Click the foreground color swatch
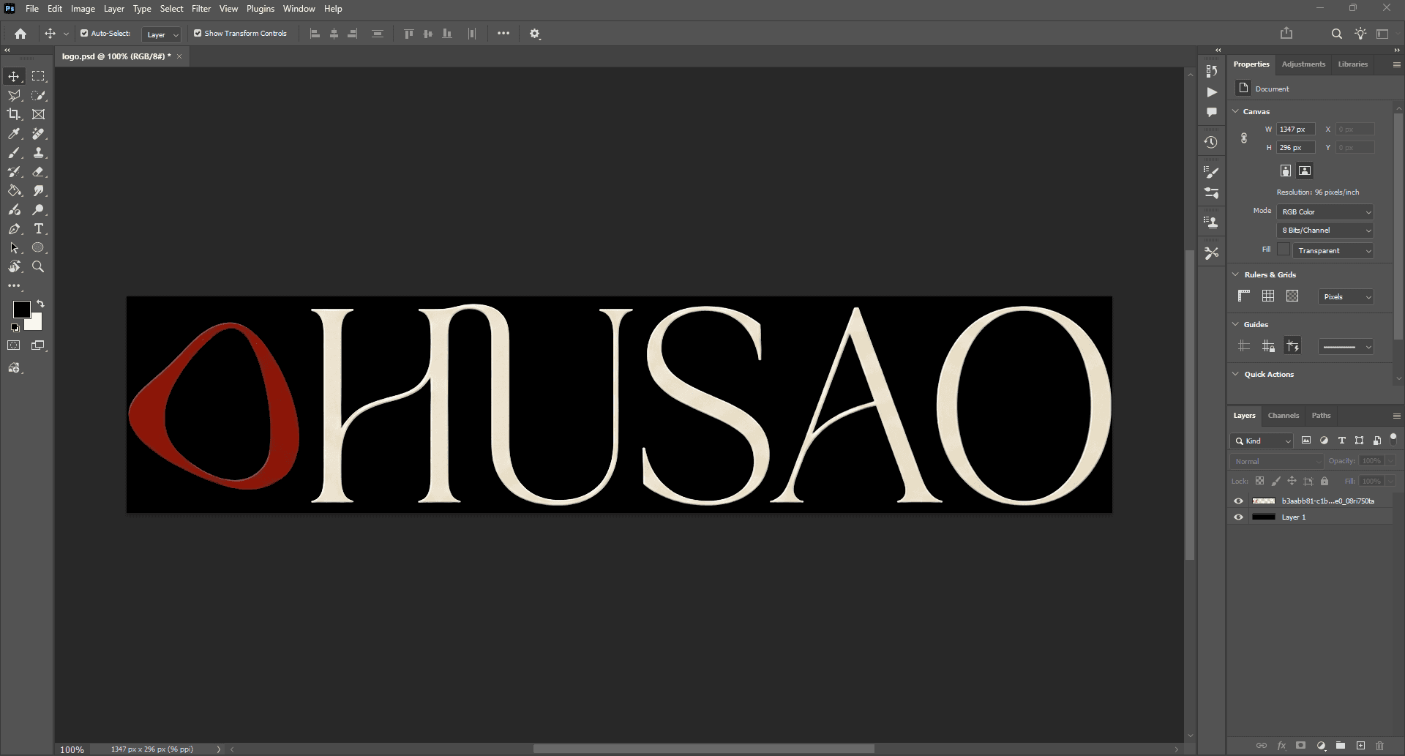Screen dimensions: 1405x756 pos(21,310)
